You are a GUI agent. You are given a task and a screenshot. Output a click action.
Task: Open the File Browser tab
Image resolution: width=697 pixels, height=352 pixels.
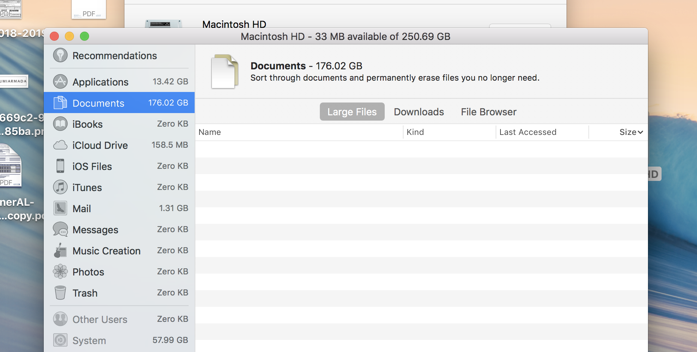489,112
